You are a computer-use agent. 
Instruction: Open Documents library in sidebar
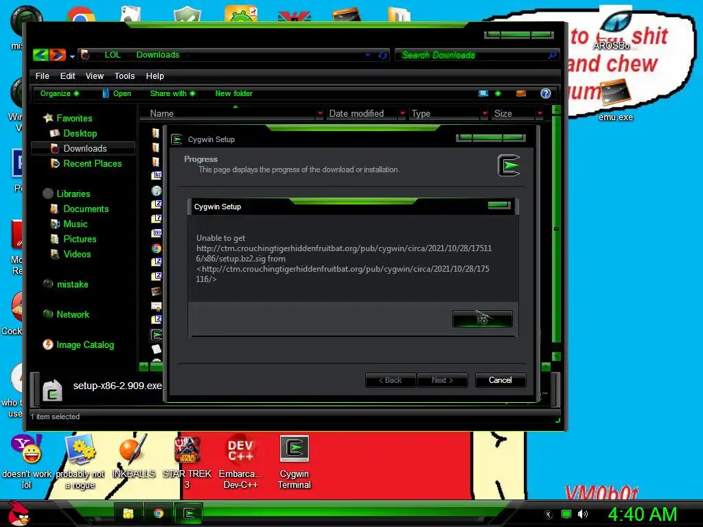point(86,209)
